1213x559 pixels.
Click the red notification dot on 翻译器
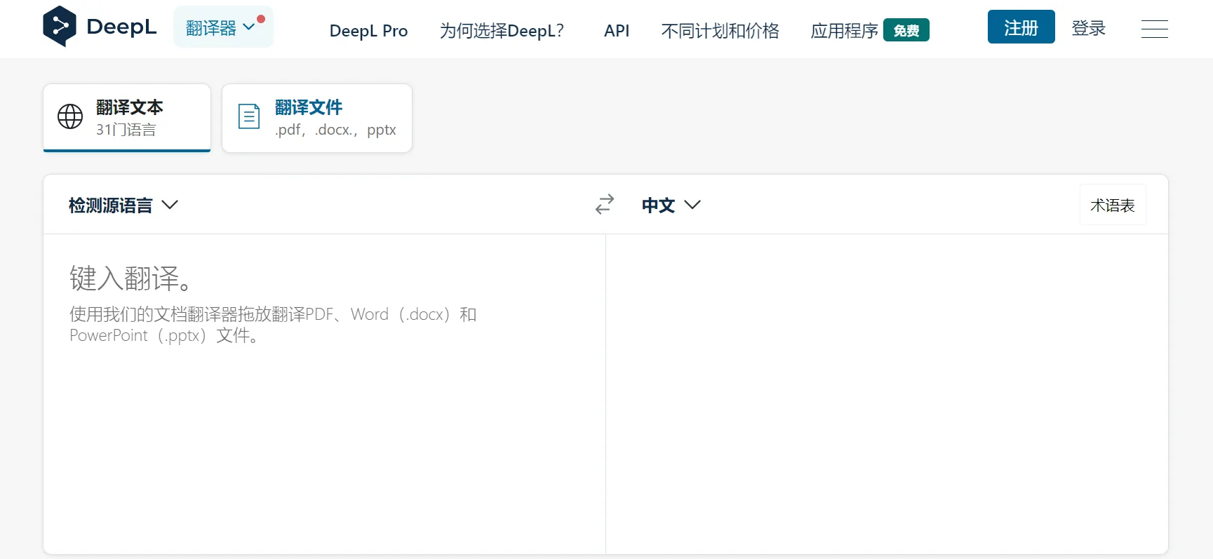pyautogui.click(x=261, y=19)
